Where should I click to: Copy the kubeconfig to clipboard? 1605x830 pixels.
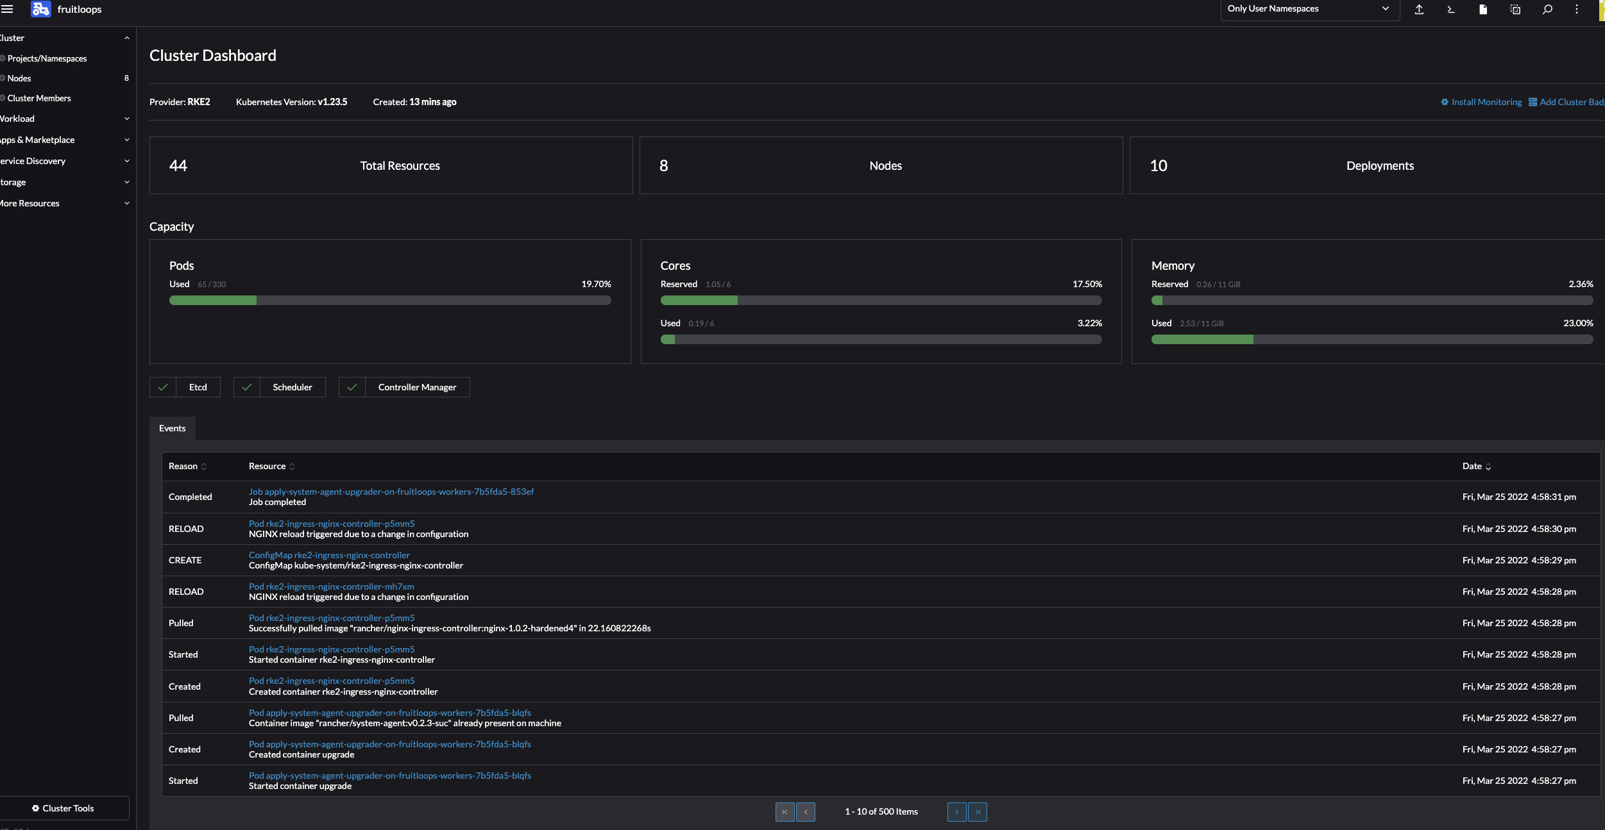(x=1515, y=10)
